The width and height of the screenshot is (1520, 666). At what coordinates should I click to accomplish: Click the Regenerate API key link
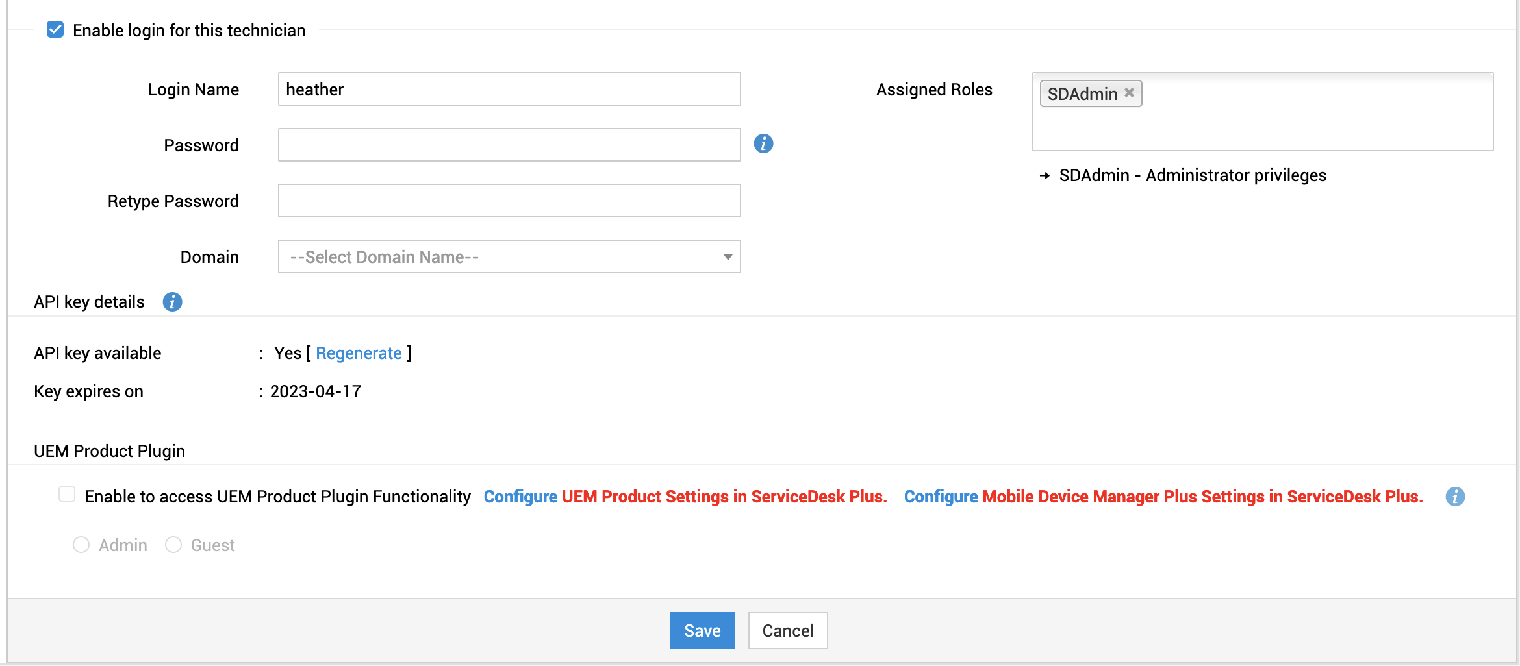coord(359,353)
